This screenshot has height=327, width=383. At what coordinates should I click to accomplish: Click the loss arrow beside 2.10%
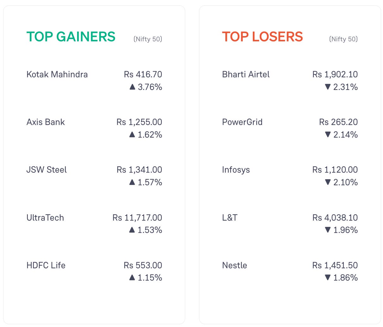pos(328,182)
